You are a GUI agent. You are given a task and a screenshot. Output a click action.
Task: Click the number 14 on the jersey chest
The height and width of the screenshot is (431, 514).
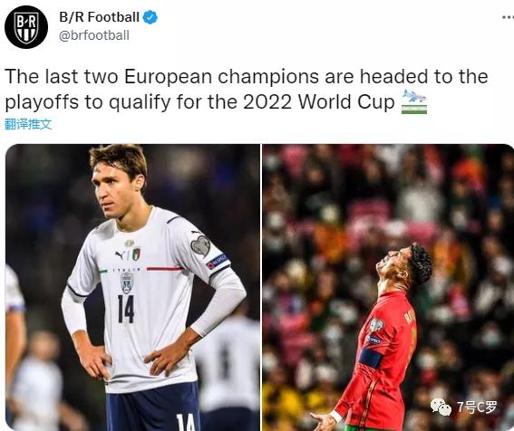coord(126,309)
